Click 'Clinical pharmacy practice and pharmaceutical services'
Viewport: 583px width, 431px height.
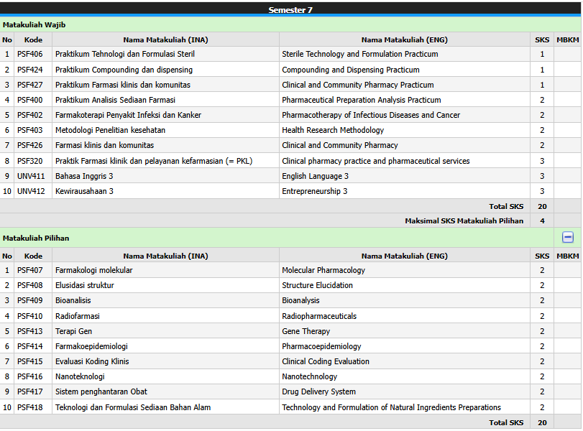point(376,161)
